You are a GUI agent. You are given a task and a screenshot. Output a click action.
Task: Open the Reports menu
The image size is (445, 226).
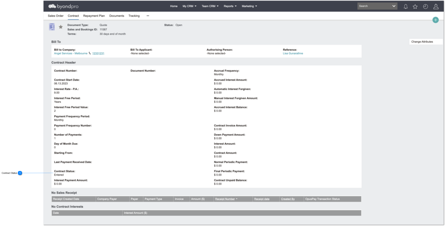230,6
